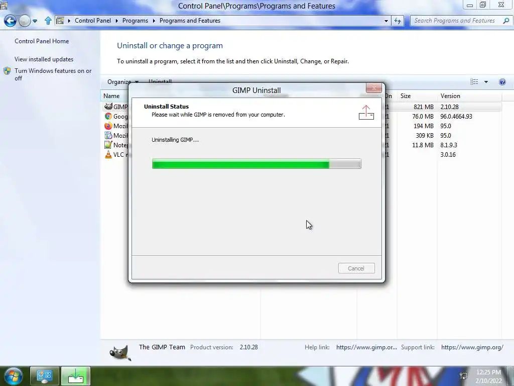Image resolution: width=514 pixels, height=386 pixels.
Task: Click the 3.0.16 version cell
Action: pos(448,155)
